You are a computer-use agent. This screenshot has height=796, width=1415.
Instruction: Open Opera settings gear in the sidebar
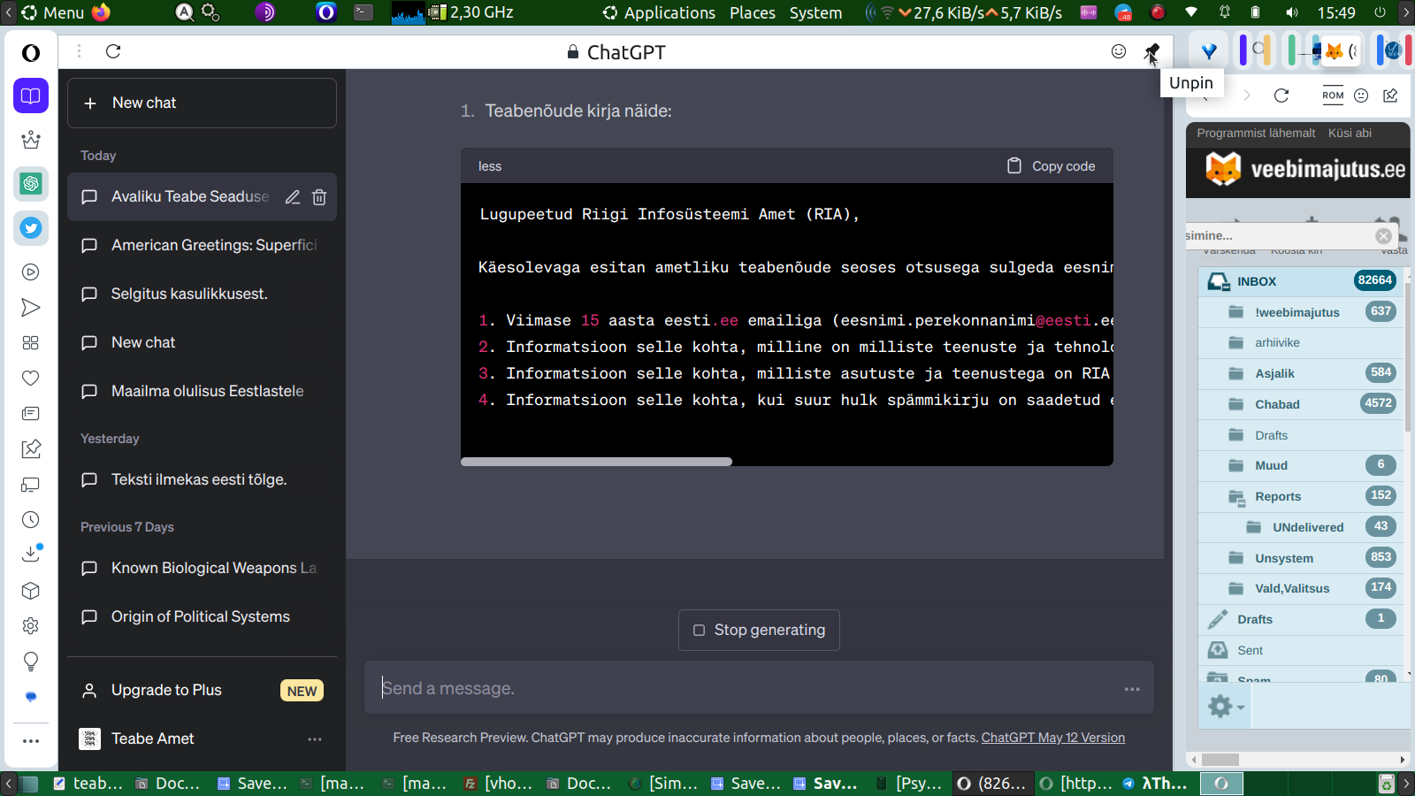tap(31, 626)
